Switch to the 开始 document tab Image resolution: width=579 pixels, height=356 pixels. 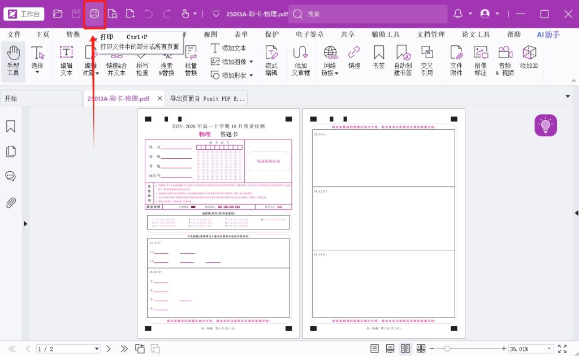tap(11, 98)
